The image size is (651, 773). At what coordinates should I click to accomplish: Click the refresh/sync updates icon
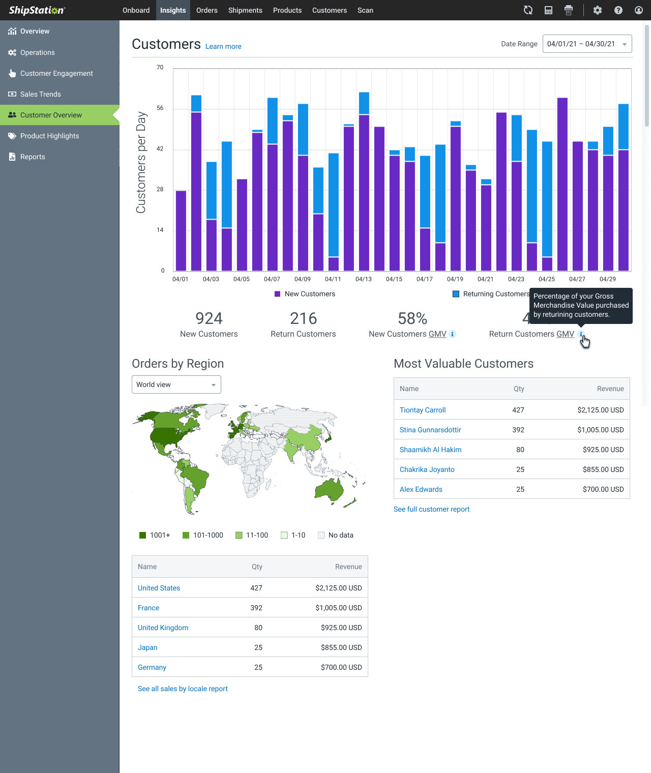528,10
